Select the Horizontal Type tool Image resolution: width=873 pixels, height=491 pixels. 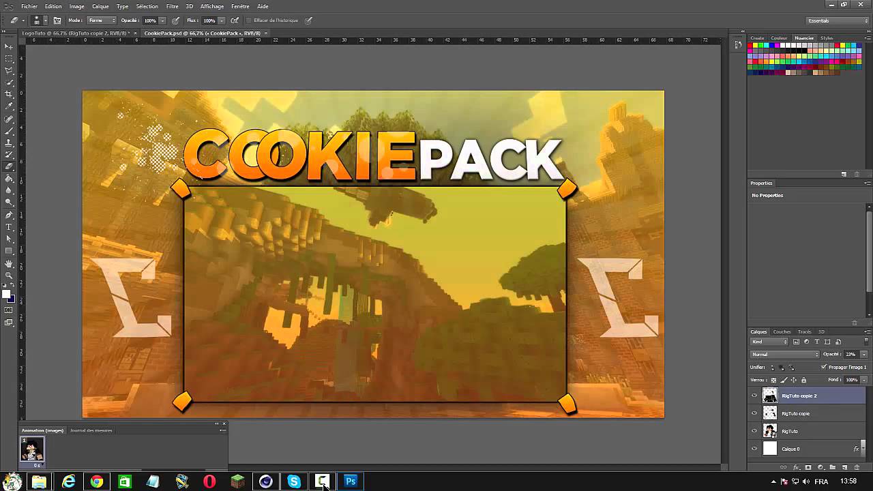[x=9, y=226]
